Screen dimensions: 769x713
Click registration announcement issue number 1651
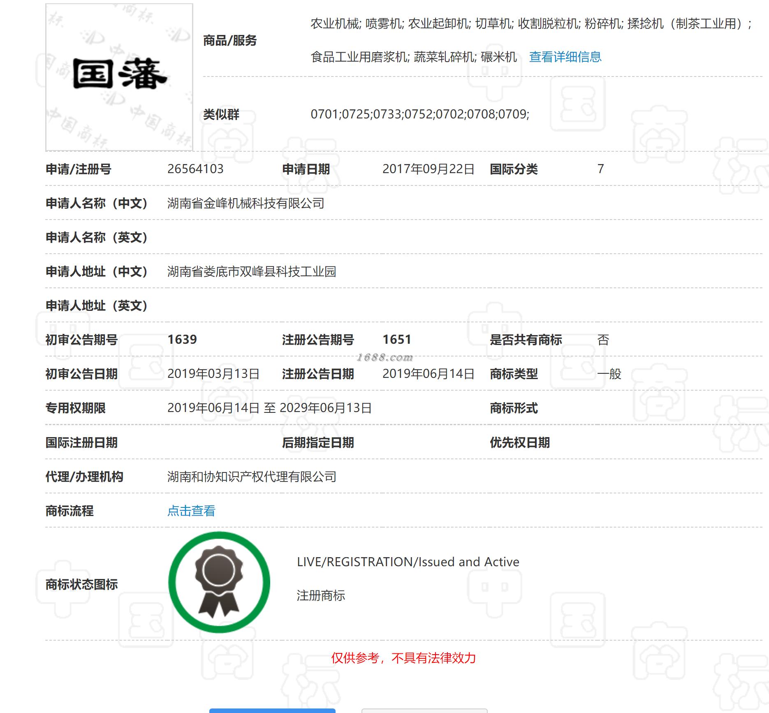tap(397, 340)
